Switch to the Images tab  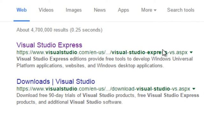(74, 10)
